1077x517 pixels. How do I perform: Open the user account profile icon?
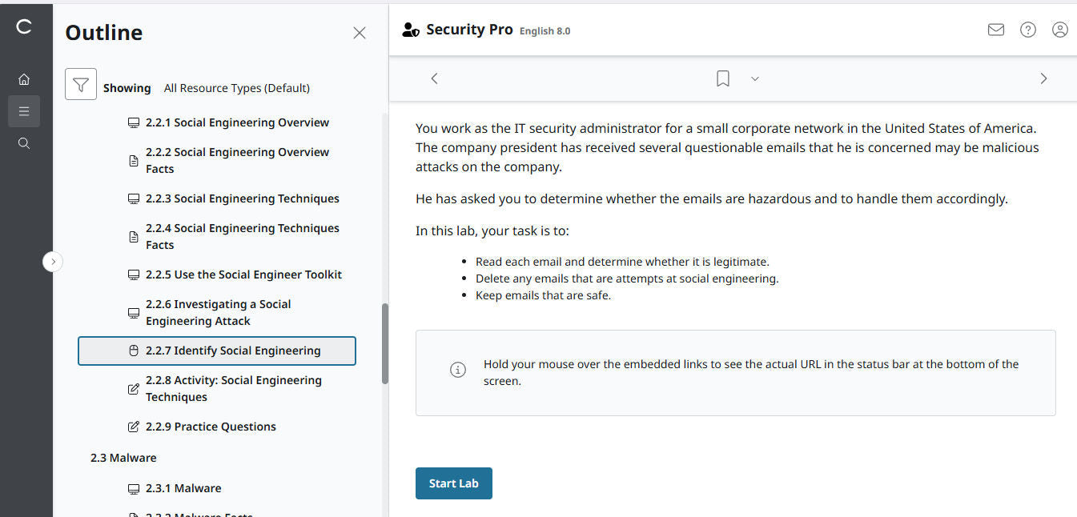[1059, 29]
